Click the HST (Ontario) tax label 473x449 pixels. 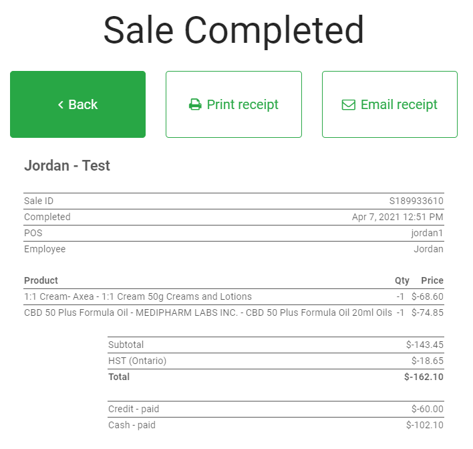(x=137, y=361)
